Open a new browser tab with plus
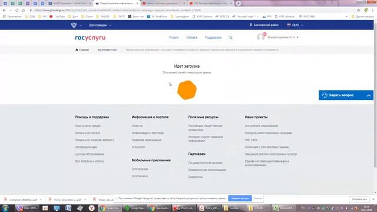 [239, 4]
